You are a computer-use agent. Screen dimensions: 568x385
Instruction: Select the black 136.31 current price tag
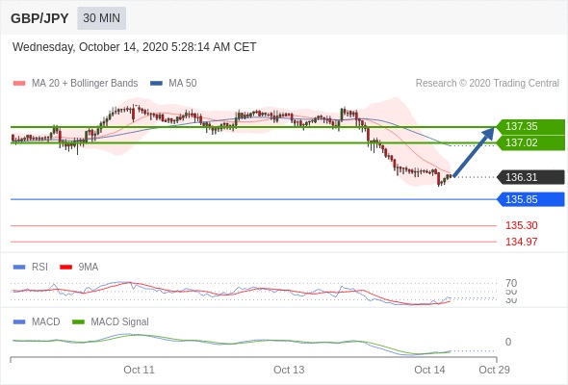530,177
